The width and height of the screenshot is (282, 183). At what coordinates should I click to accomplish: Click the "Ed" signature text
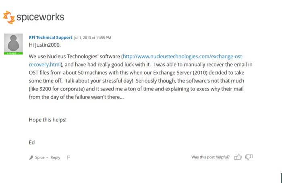(x=32, y=143)
